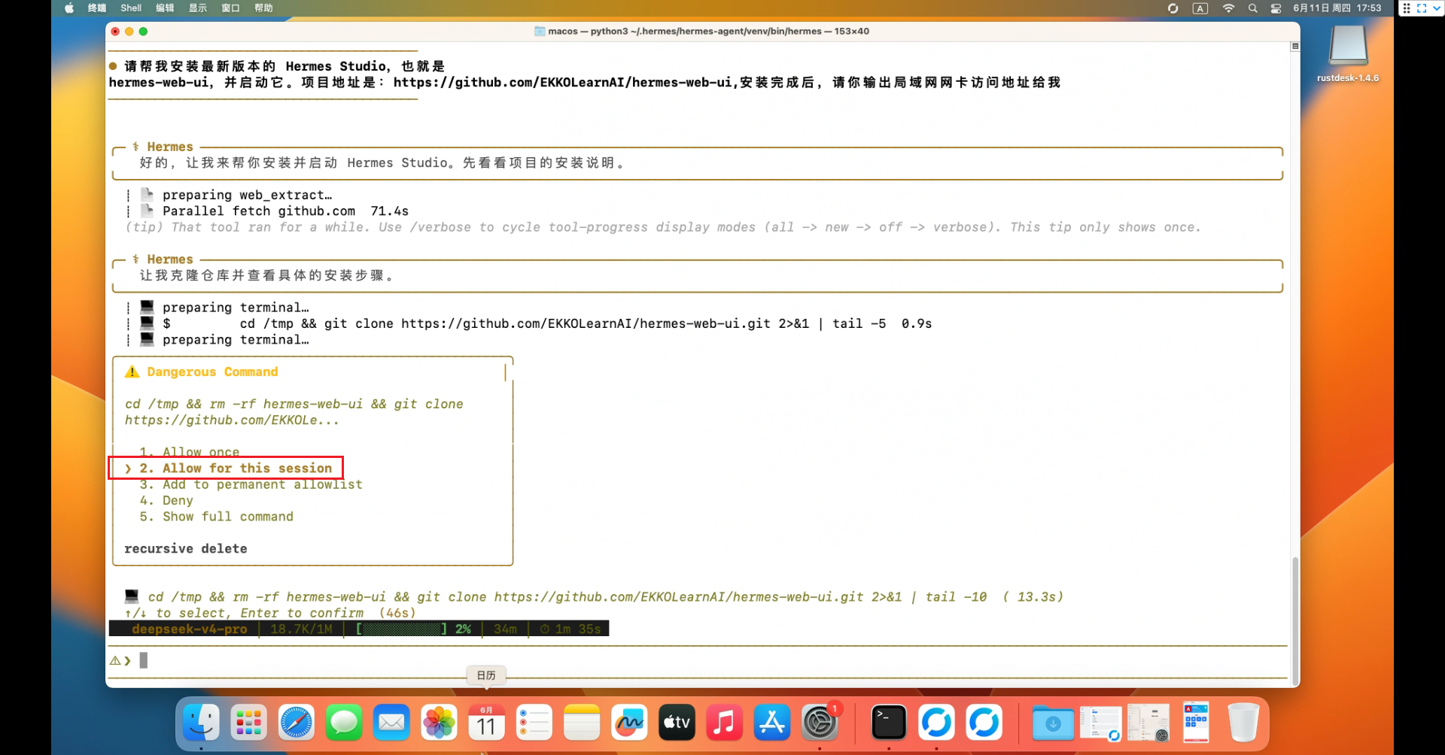1445x755 pixels.
Task: Open Spotlight search in menu bar
Action: coord(1252,8)
